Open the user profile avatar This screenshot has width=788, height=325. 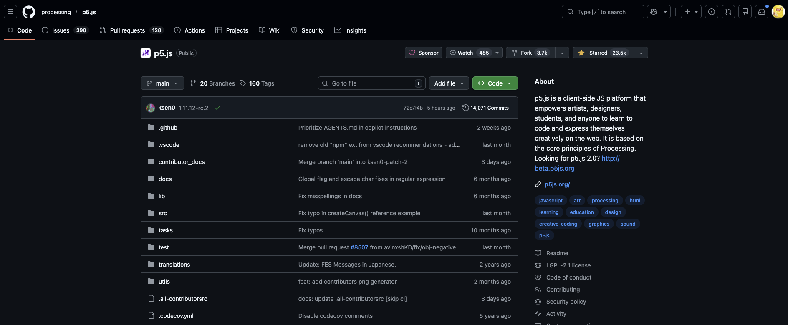click(778, 12)
